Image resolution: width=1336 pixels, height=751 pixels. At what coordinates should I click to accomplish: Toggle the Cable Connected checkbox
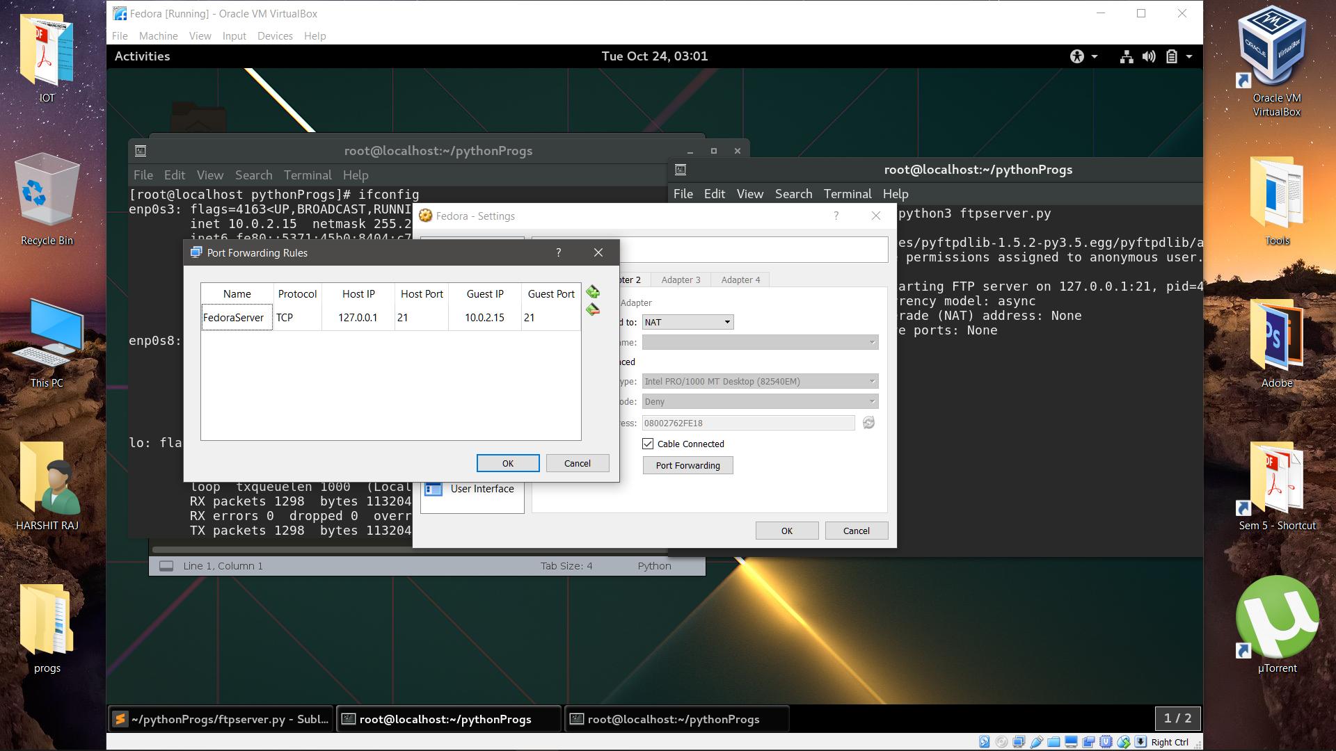648,444
